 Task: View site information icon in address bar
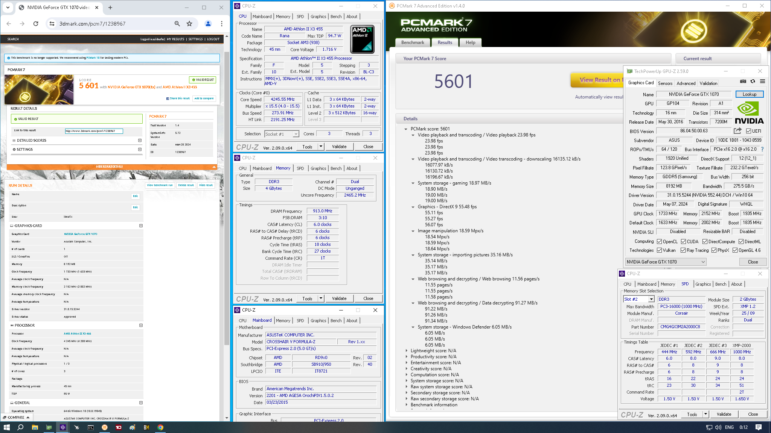[x=52, y=24]
